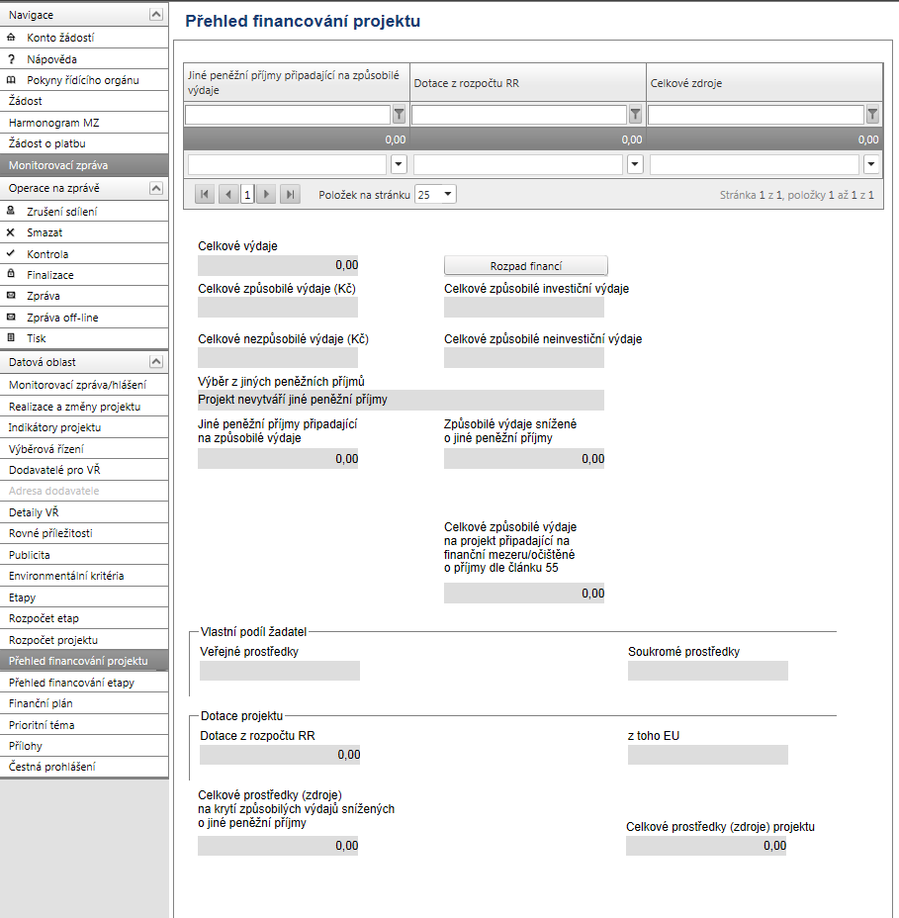This screenshot has width=899, height=918.
Task: Open dropdown under Celkové zdroje column
Action: coord(871,164)
